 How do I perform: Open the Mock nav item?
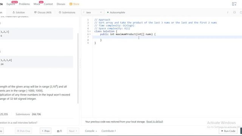pyautogui.click(x=37, y=4)
